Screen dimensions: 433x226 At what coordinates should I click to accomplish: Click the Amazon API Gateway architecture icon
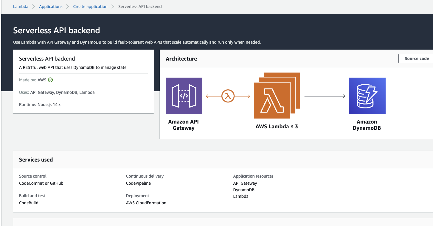pos(184,96)
